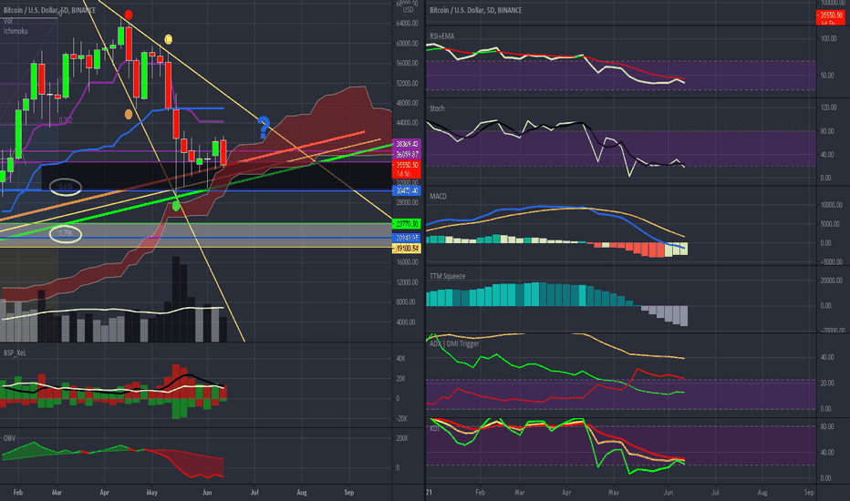Click the circled 0.618 Fibonacci label
The width and height of the screenshot is (850, 501).
coord(66,187)
